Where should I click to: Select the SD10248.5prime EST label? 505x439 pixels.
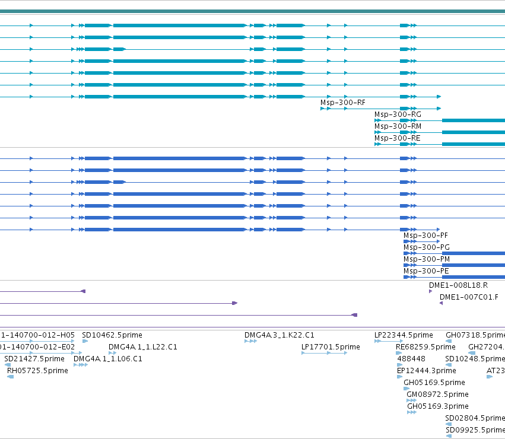point(475,359)
